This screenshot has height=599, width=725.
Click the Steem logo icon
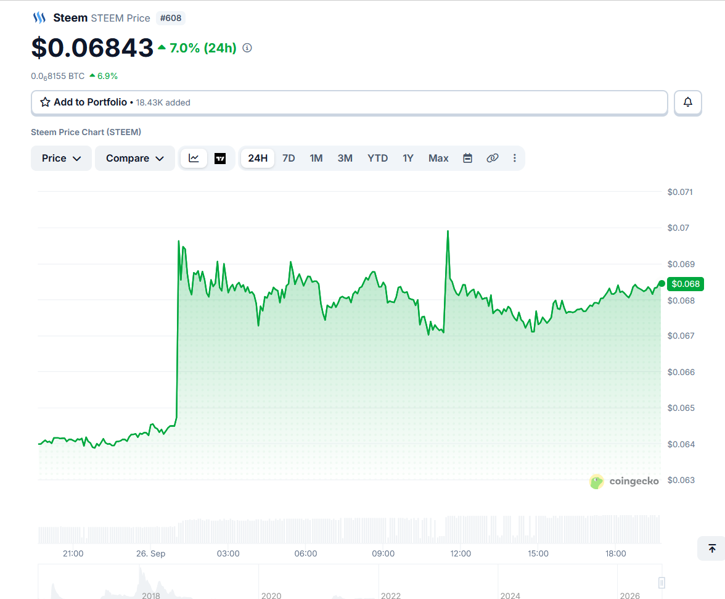point(39,18)
